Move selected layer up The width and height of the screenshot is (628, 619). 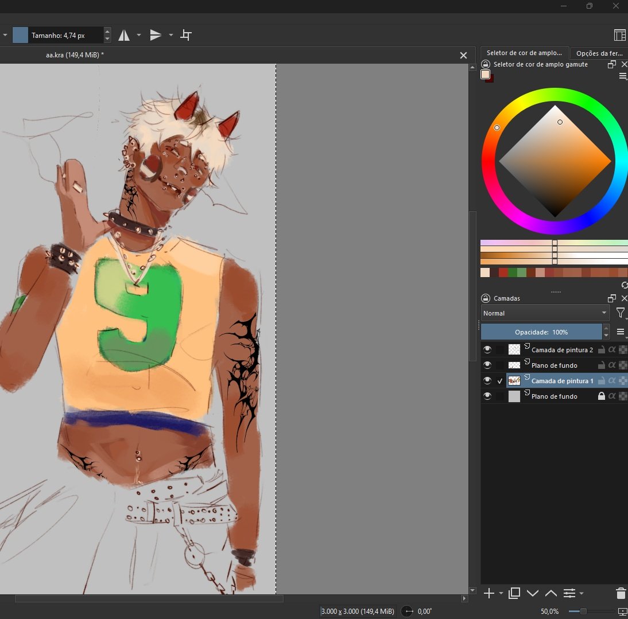[x=551, y=593]
